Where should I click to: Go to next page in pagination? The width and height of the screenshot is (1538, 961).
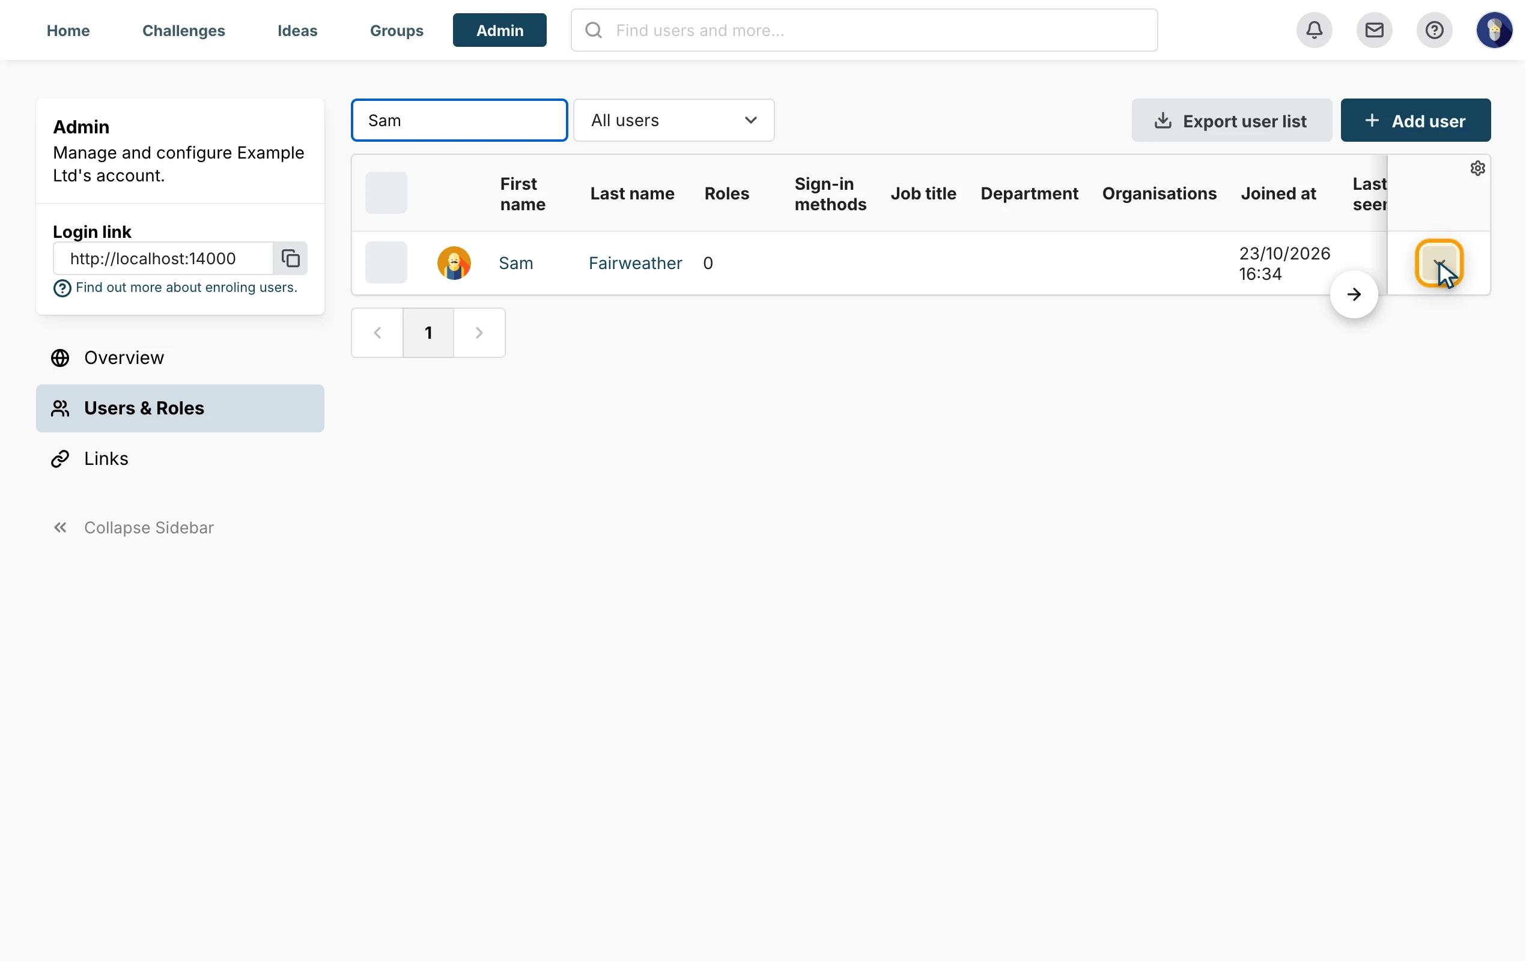point(479,333)
